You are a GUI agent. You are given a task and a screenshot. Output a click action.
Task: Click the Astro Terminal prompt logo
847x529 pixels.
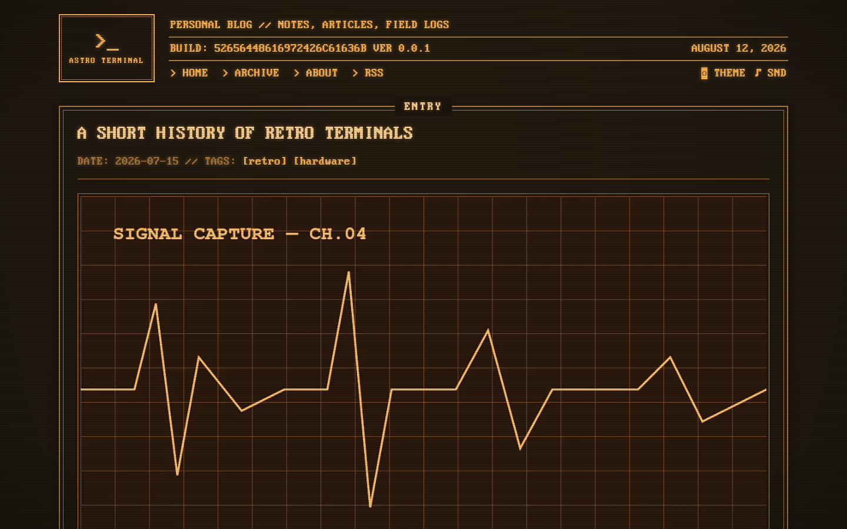pos(106,48)
